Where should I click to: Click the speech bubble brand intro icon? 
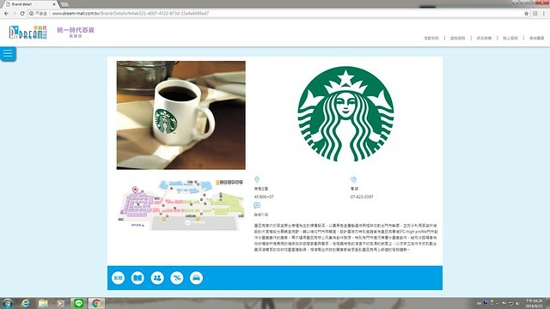257,205
